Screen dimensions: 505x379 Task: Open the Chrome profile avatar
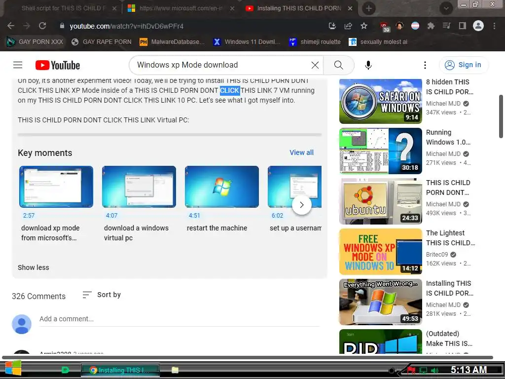click(x=478, y=26)
